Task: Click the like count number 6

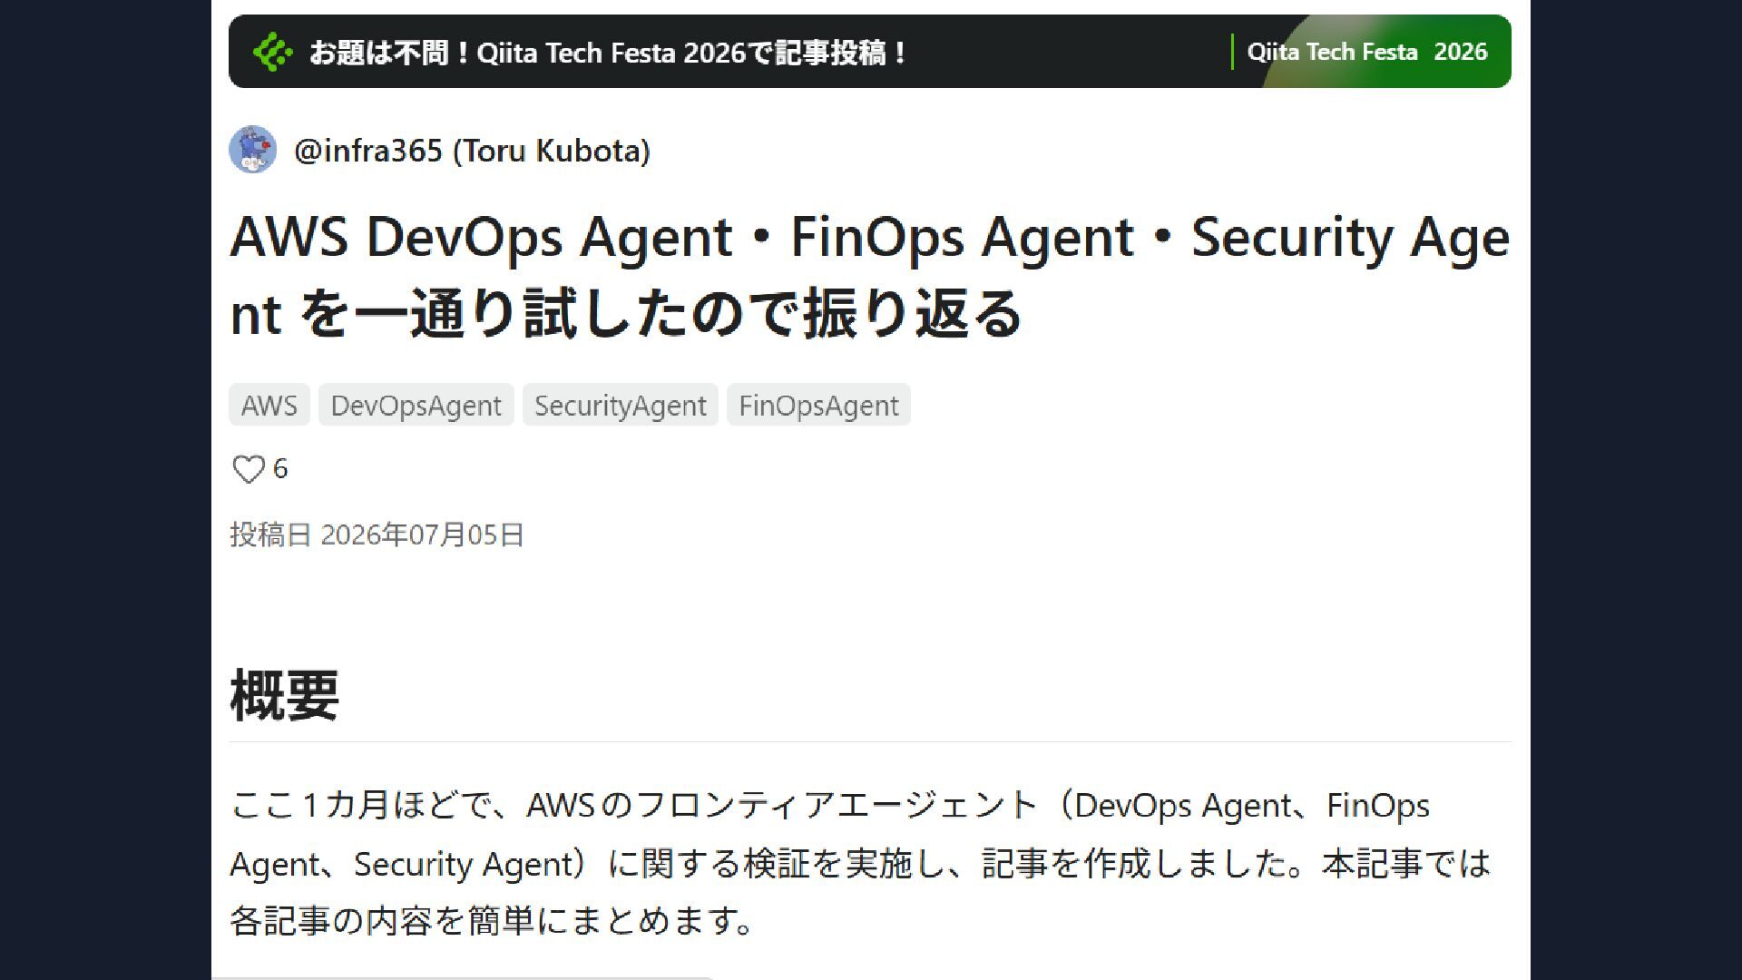Action: pyautogui.click(x=280, y=469)
